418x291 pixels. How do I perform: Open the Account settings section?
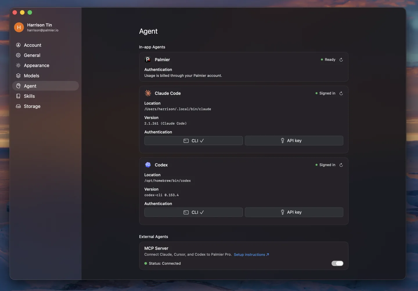tap(46, 45)
